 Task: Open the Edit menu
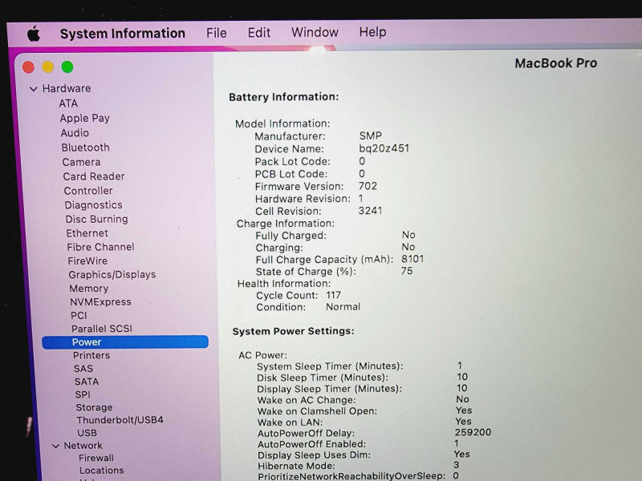click(258, 32)
